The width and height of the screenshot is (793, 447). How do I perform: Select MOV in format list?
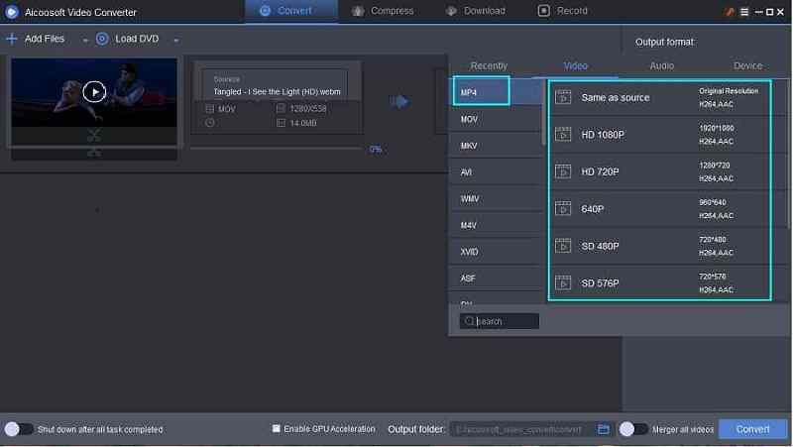495,119
